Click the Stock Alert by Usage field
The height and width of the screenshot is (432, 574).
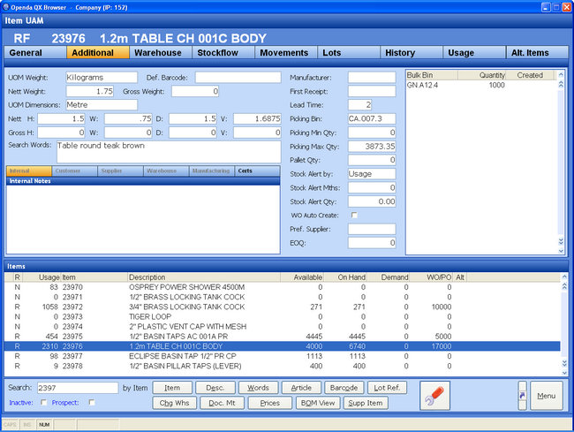coord(372,174)
